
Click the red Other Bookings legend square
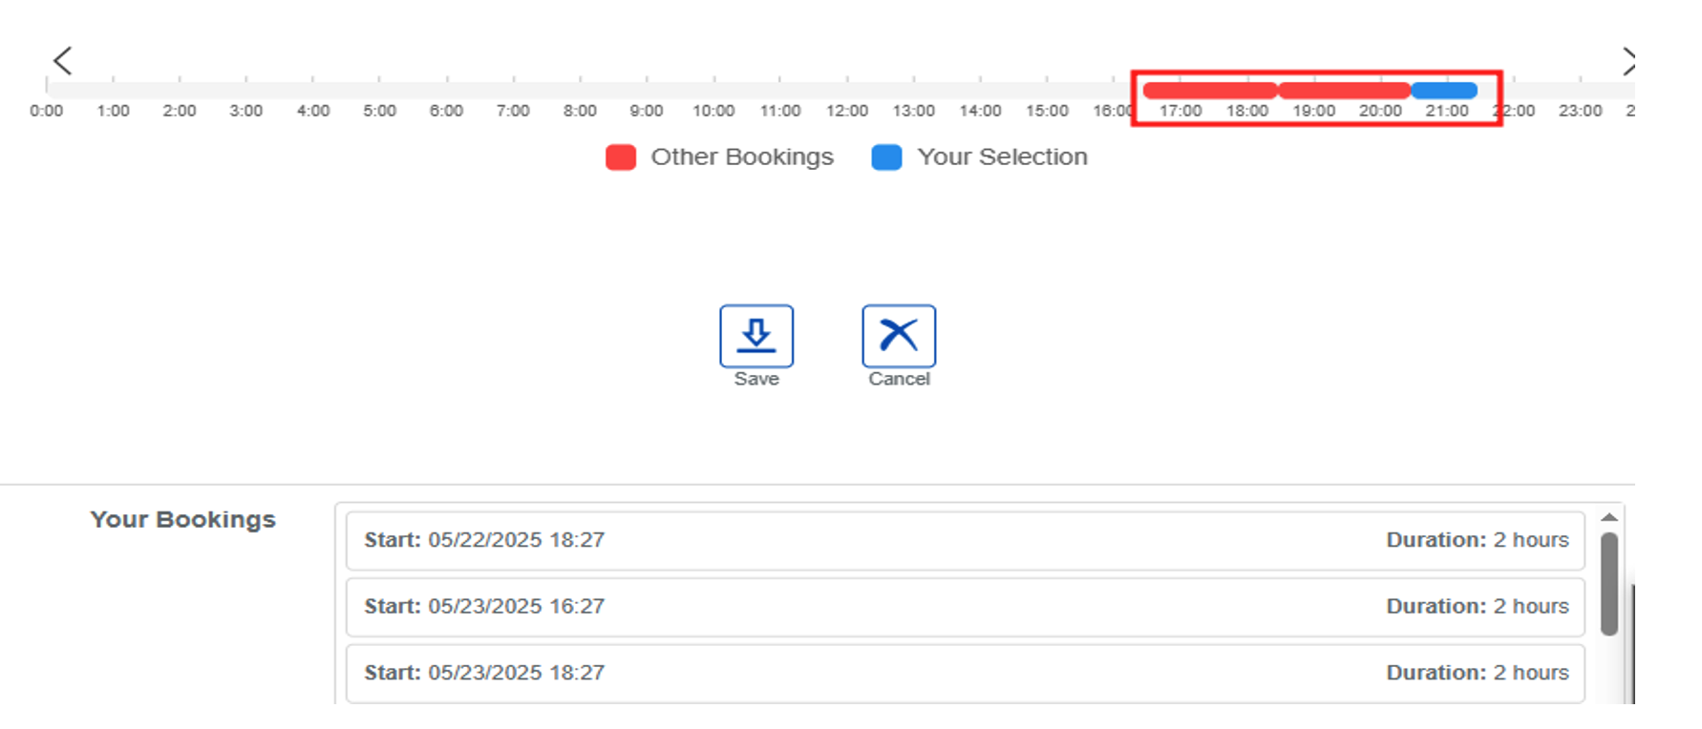[620, 156]
